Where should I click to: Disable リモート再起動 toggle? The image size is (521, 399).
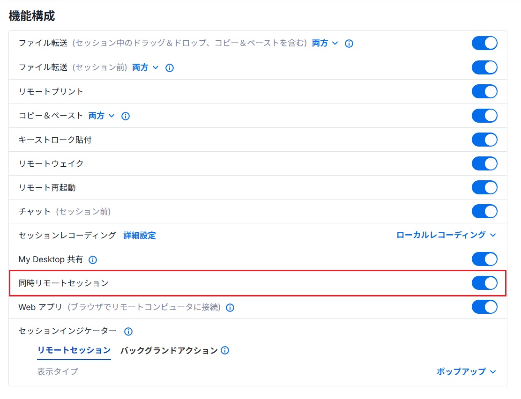pos(484,187)
